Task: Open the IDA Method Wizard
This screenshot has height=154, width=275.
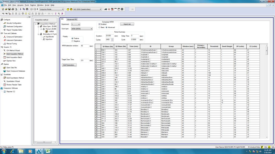Action: [13, 50]
